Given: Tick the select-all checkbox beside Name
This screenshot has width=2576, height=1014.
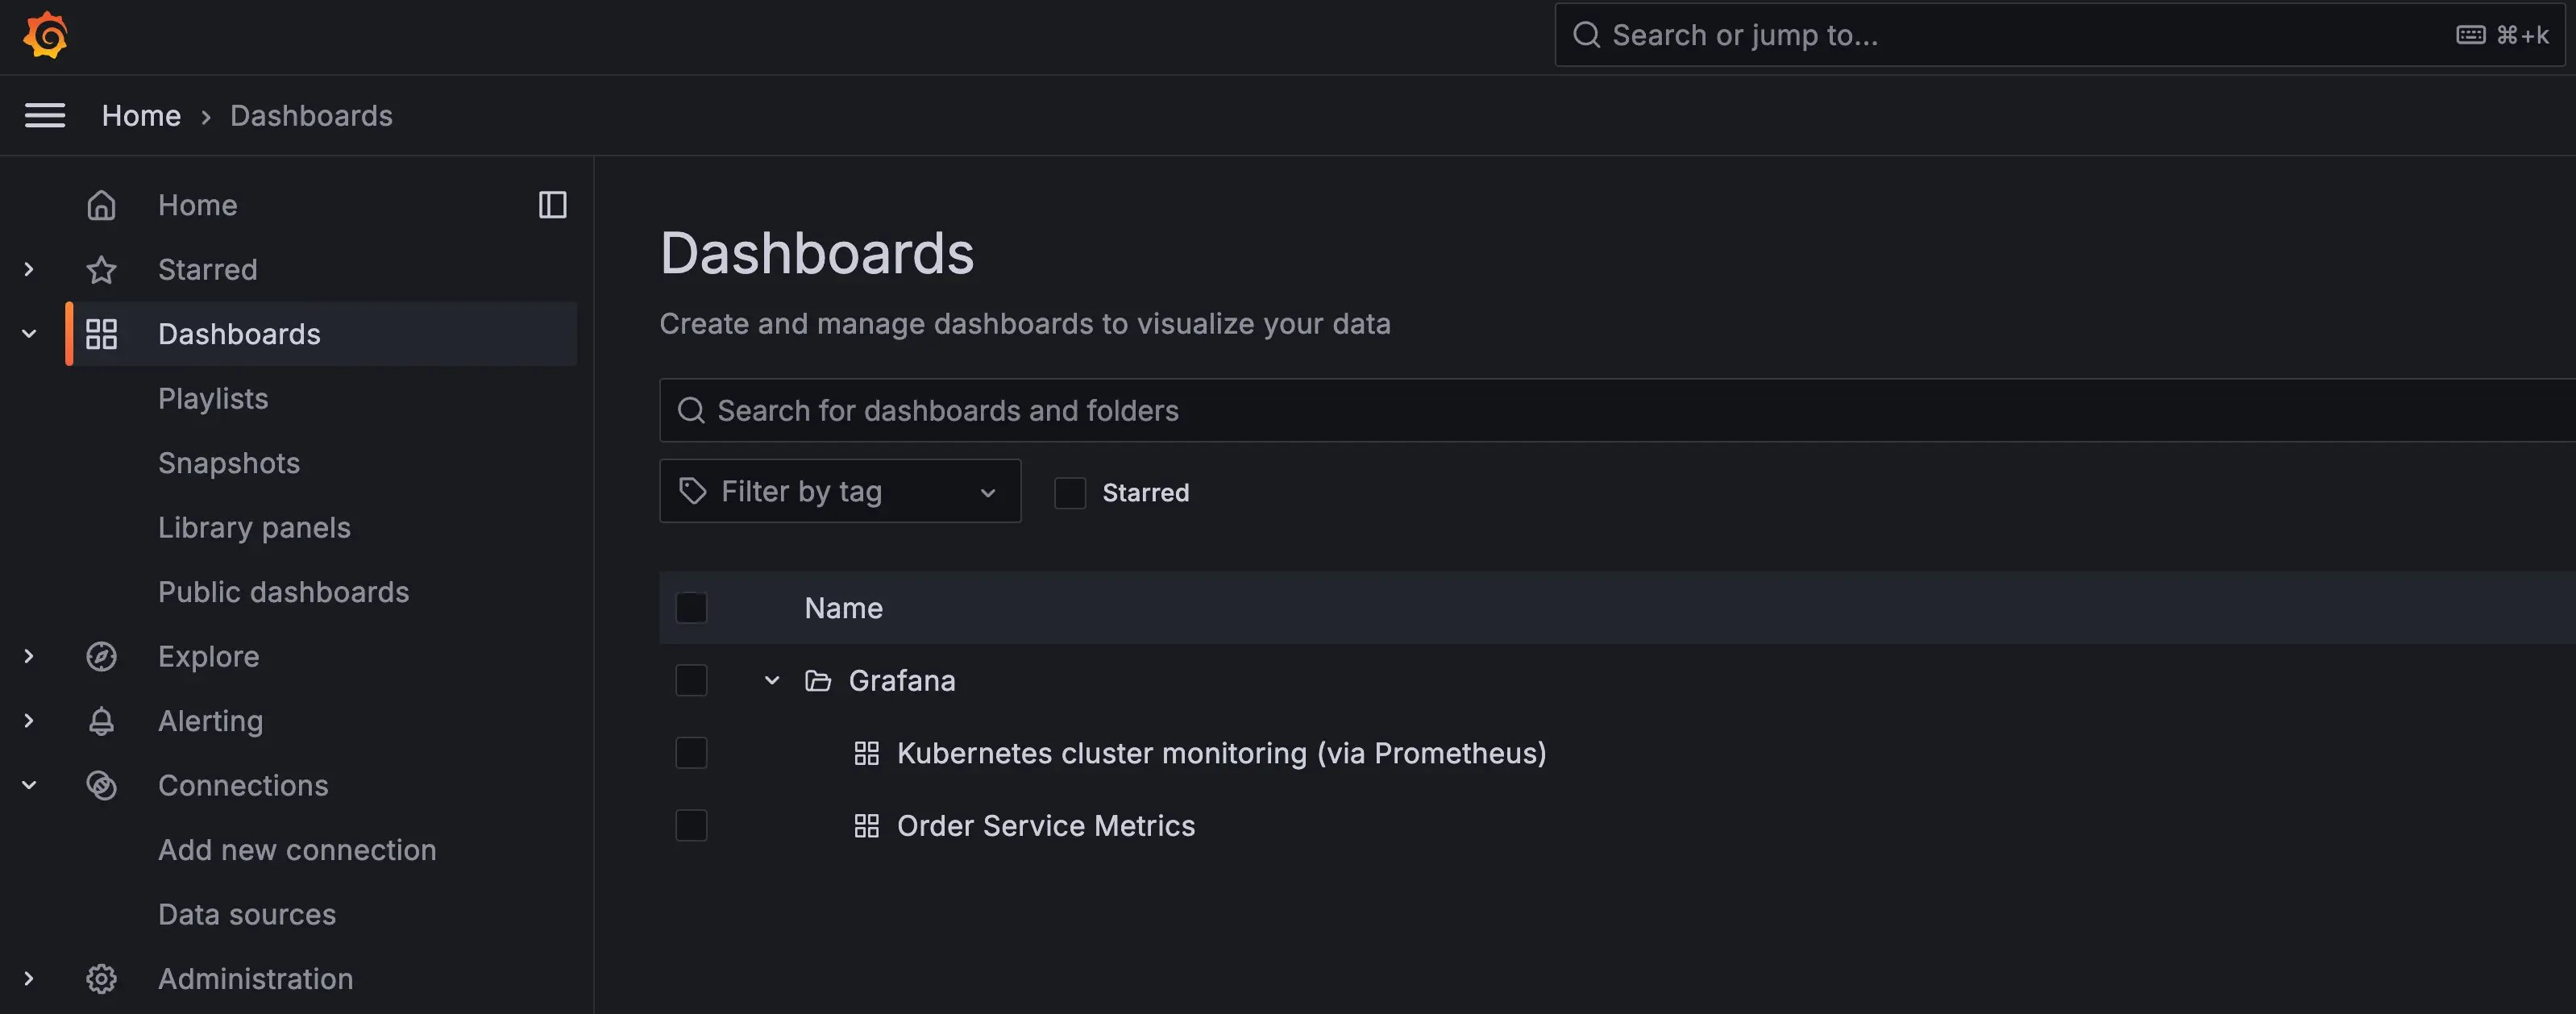Looking at the screenshot, I should [691, 608].
